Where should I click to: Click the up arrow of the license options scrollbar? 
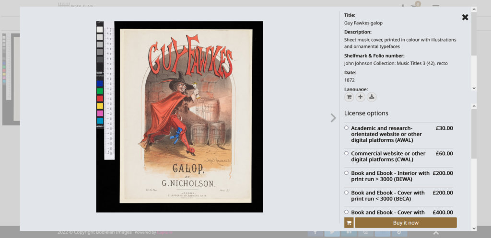474,106
